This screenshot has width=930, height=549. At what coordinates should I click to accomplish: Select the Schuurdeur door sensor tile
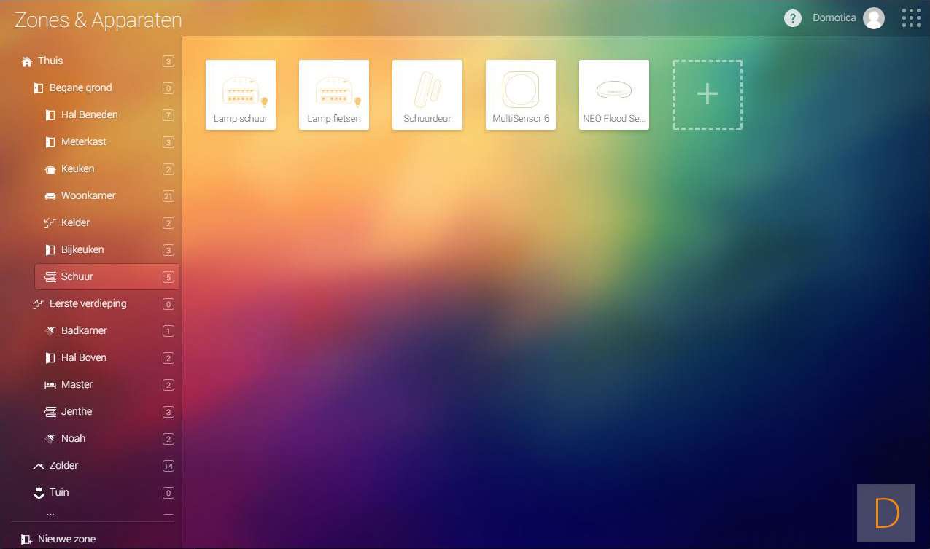427,95
